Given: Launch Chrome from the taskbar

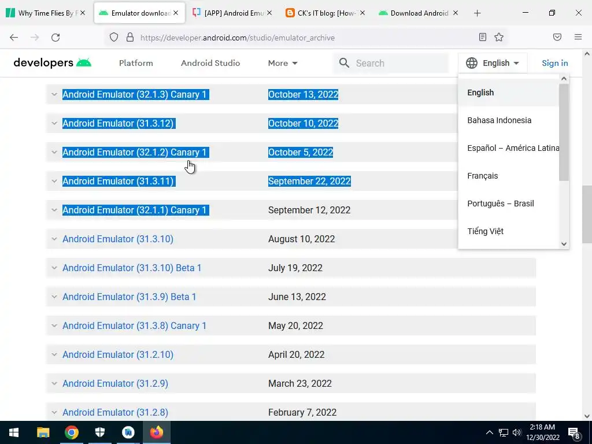Looking at the screenshot, I should (x=71, y=432).
